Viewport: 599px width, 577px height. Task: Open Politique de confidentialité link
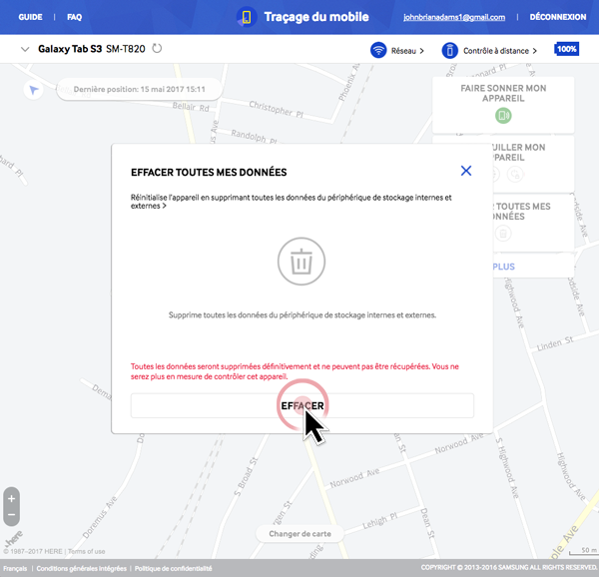173,568
